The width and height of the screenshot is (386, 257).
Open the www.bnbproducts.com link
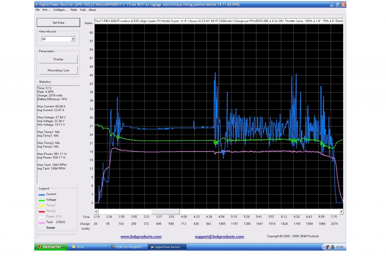point(141,237)
